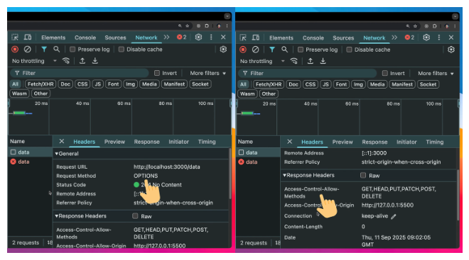Open Response tab in right request details

click(374, 142)
